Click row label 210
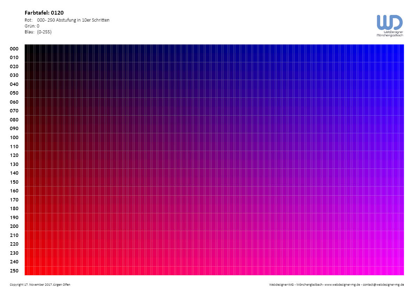This screenshot has width=415, height=293. [14, 235]
